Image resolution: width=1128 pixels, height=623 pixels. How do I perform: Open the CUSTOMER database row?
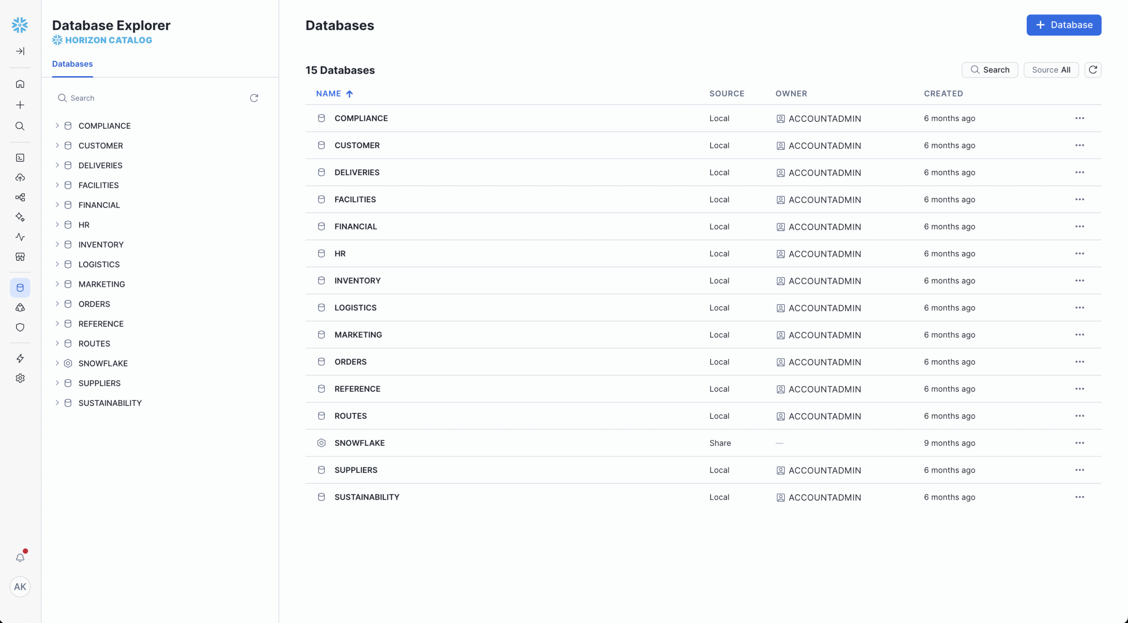point(703,145)
